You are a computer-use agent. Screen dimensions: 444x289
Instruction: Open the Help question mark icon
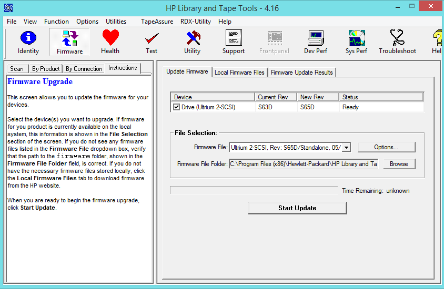click(x=437, y=43)
